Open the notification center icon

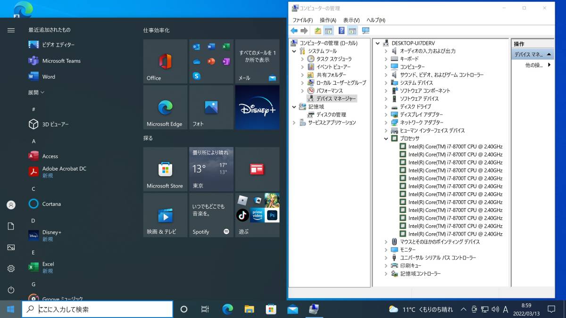(551, 309)
